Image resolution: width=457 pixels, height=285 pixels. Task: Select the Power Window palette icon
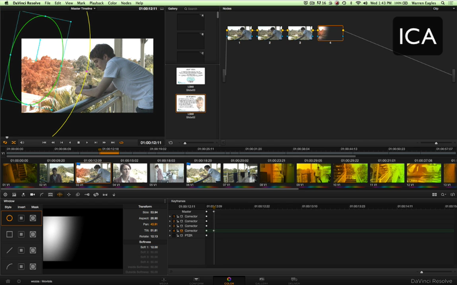(x=60, y=195)
